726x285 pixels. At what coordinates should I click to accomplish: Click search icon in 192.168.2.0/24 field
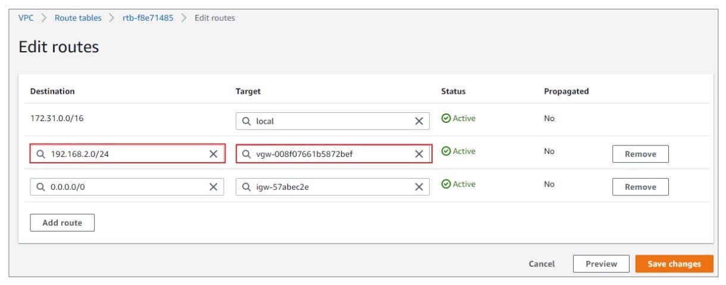pos(41,154)
